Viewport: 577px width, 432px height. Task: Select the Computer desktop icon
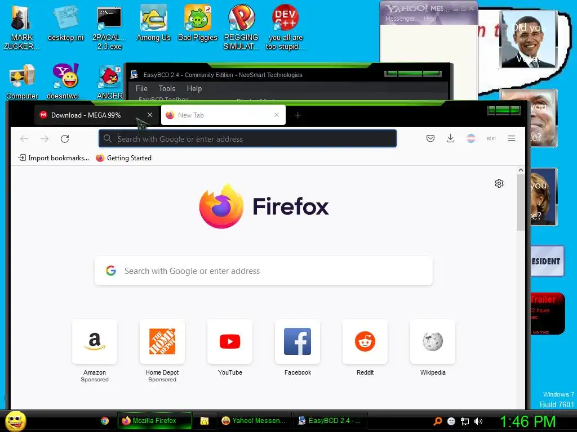coord(22,82)
